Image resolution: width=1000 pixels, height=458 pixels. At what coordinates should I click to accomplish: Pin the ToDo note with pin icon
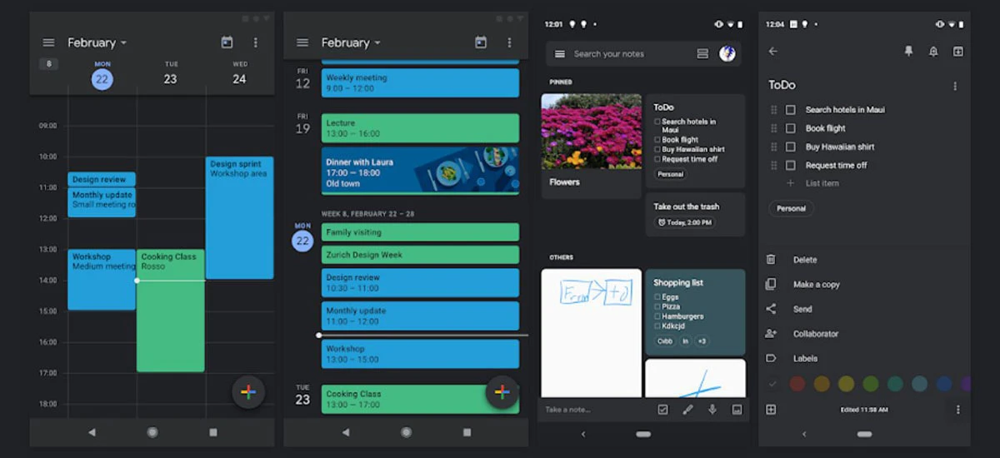[x=908, y=52]
